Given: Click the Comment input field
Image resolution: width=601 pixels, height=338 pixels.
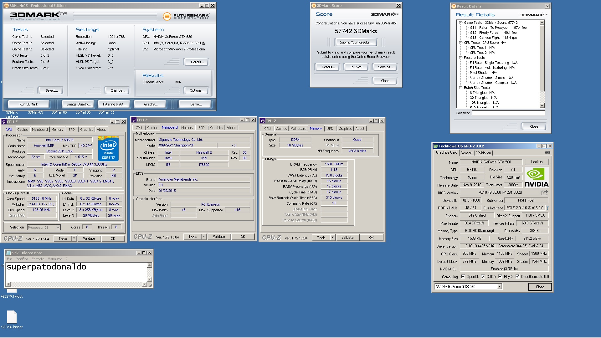Looking at the screenshot, I should click(x=508, y=113).
